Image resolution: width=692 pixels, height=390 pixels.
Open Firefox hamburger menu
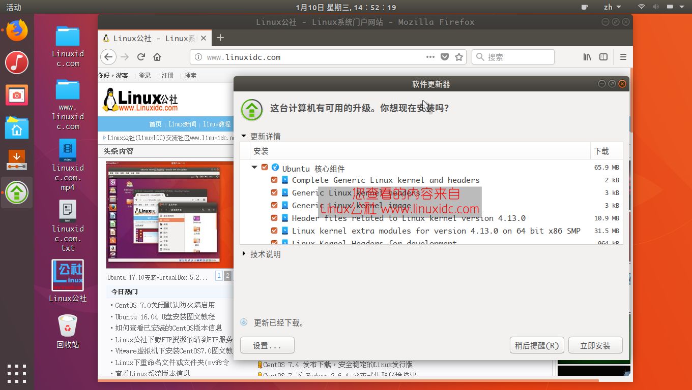[x=623, y=57]
